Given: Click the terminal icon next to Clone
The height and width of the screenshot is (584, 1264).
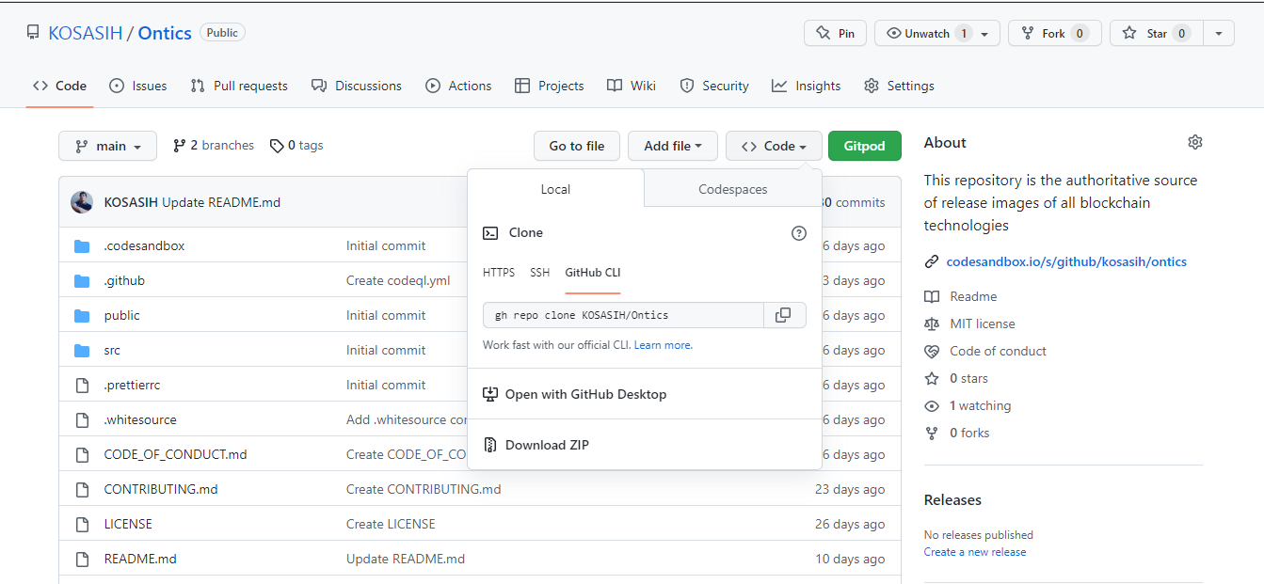Looking at the screenshot, I should pyautogui.click(x=490, y=233).
